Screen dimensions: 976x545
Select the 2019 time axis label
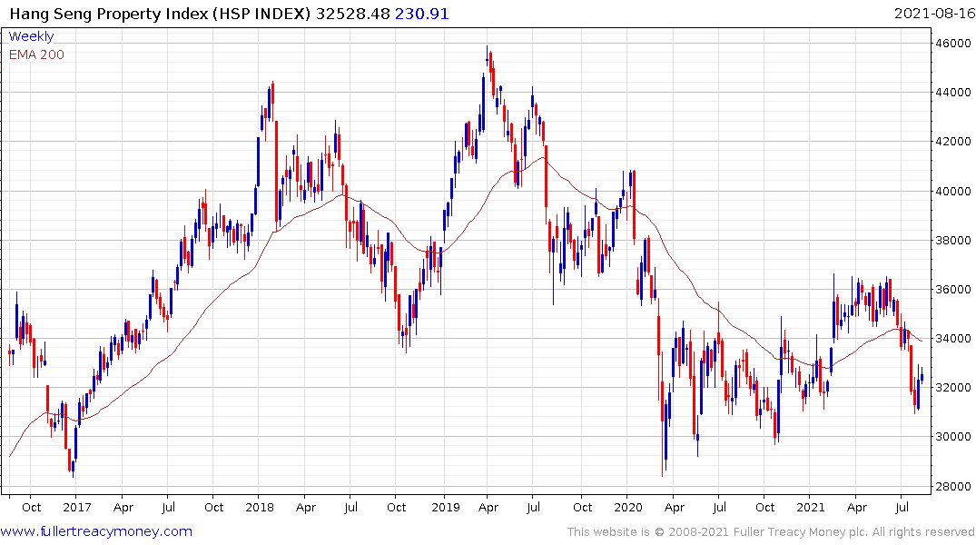(x=446, y=507)
